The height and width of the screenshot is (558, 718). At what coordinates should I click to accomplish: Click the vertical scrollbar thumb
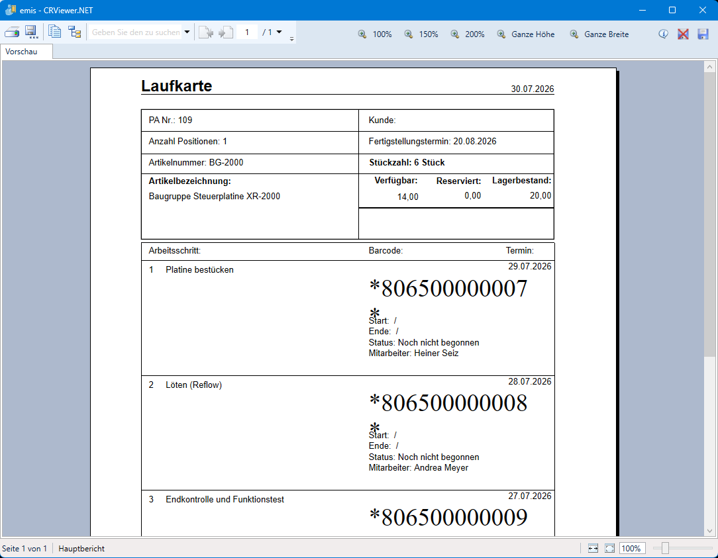click(709, 214)
